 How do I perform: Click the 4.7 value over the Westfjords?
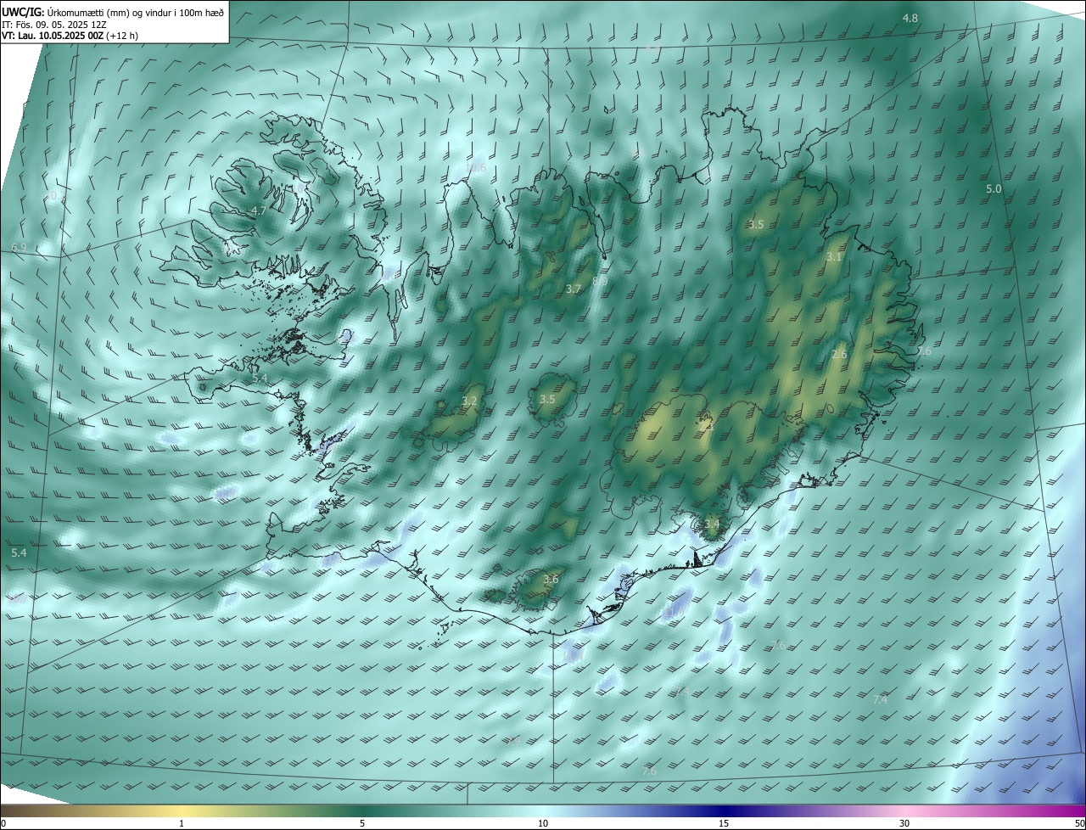tap(259, 210)
